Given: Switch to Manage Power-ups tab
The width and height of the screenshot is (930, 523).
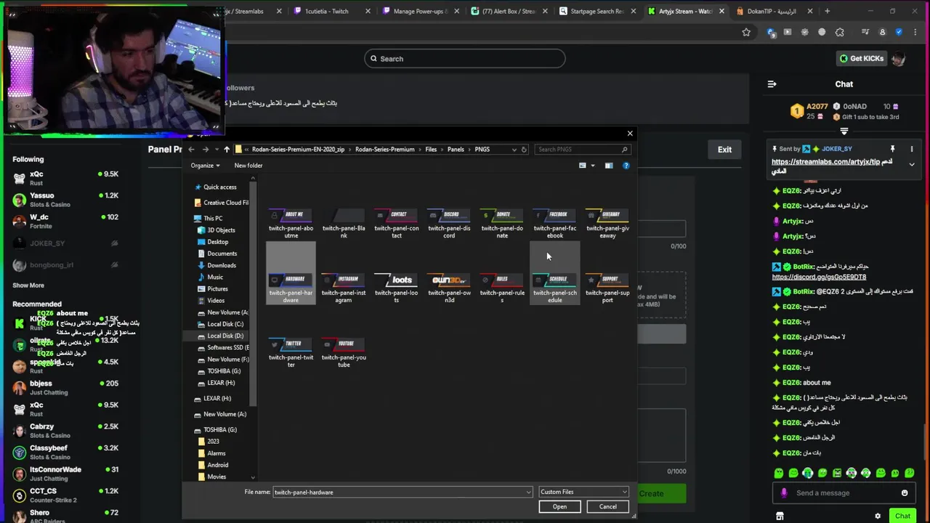Looking at the screenshot, I should click(x=421, y=11).
